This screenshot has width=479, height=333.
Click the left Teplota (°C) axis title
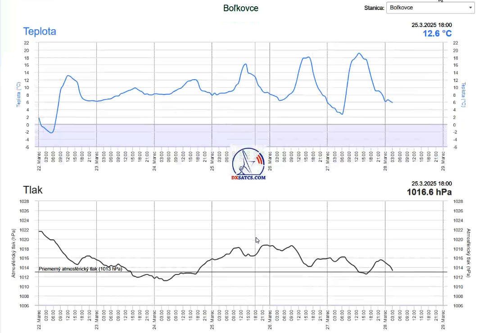[18, 94]
